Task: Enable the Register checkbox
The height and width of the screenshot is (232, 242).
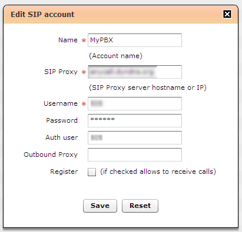Action: 92,172
